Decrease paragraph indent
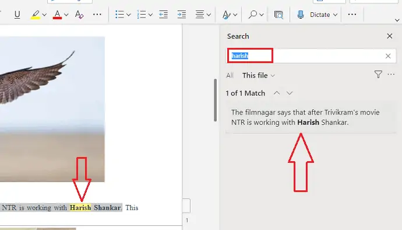The width and height of the screenshot is (402, 230). click(163, 15)
